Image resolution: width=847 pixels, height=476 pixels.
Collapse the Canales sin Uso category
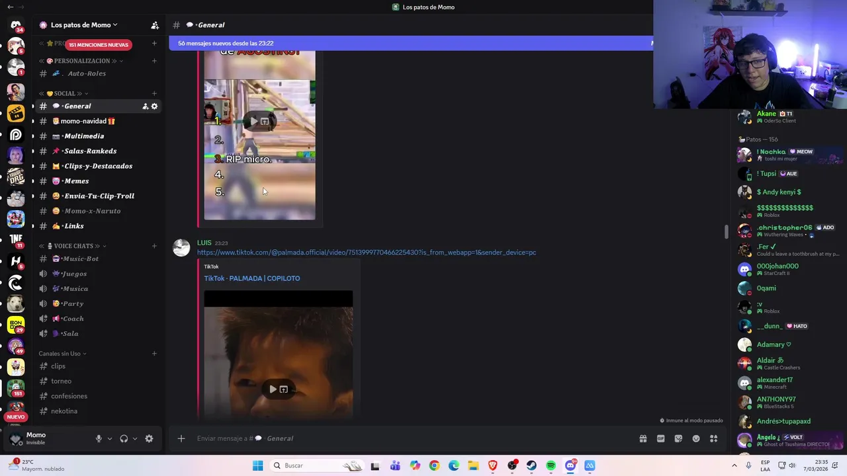(64, 354)
